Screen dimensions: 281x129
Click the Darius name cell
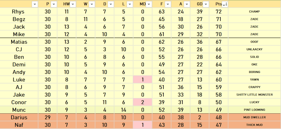click(19, 117)
